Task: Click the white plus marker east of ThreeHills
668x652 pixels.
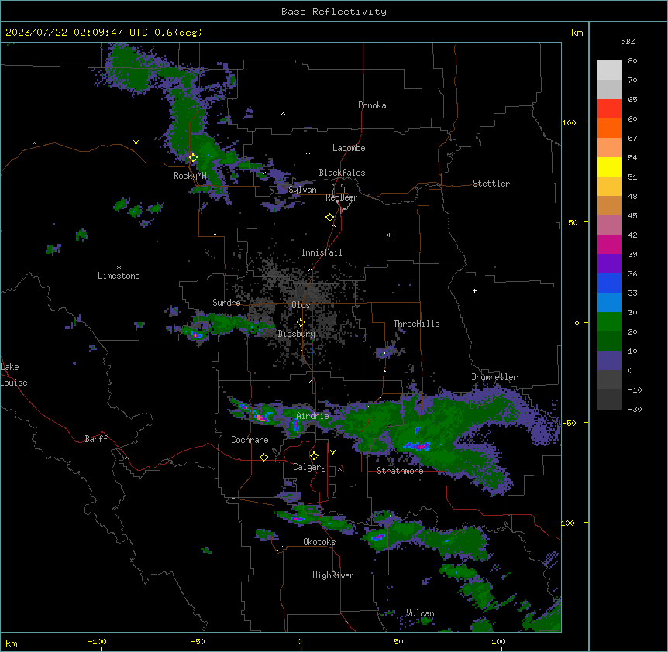Action: pyautogui.click(x=474, y=290)
